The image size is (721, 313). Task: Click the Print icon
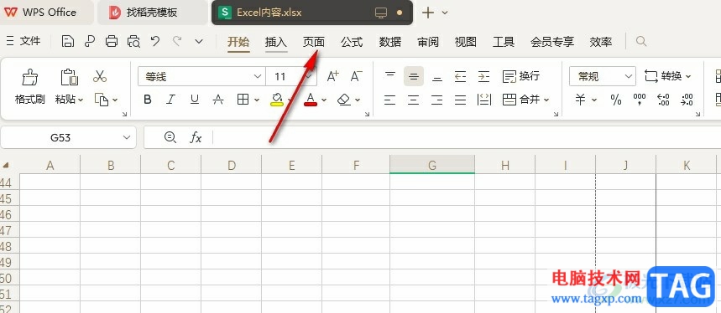[x=112, y=42]
